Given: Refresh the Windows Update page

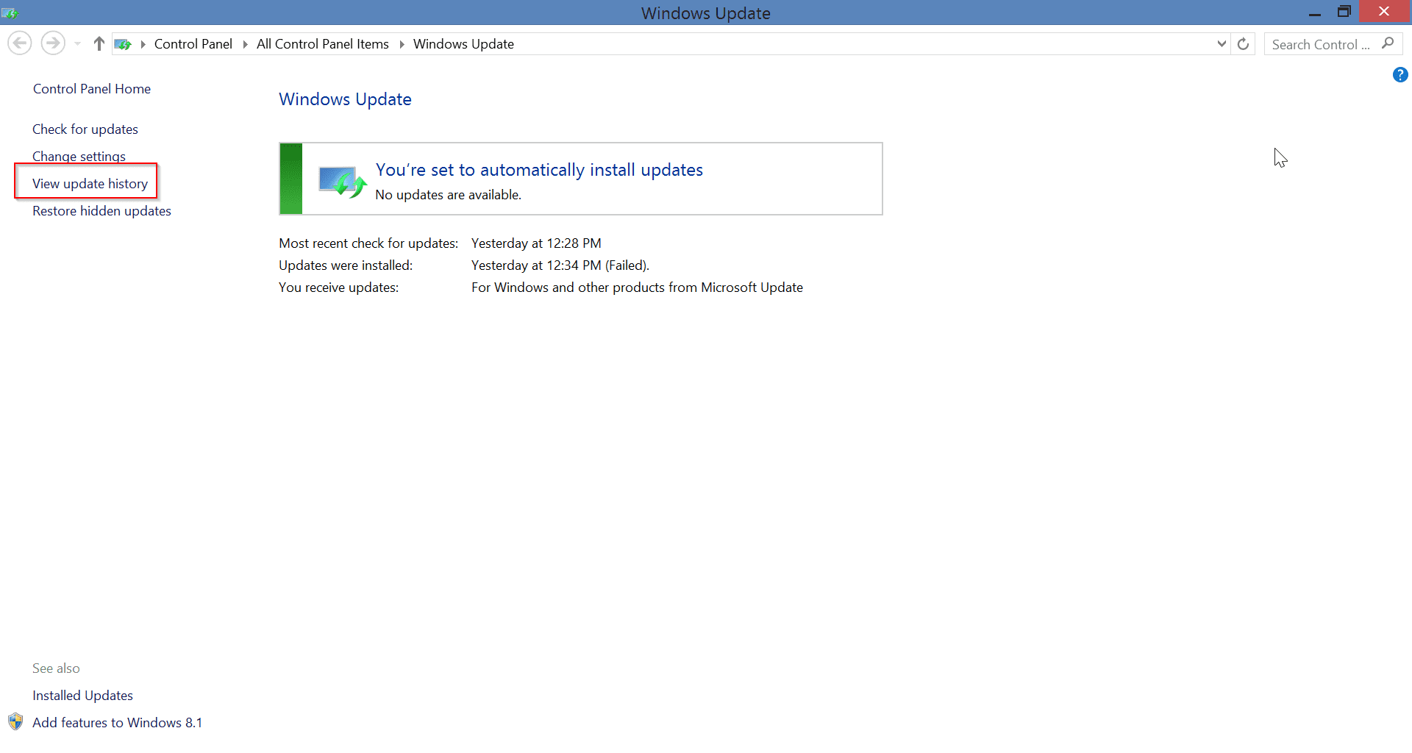Looking at the screenshot, I should [x=1243, y=44].
